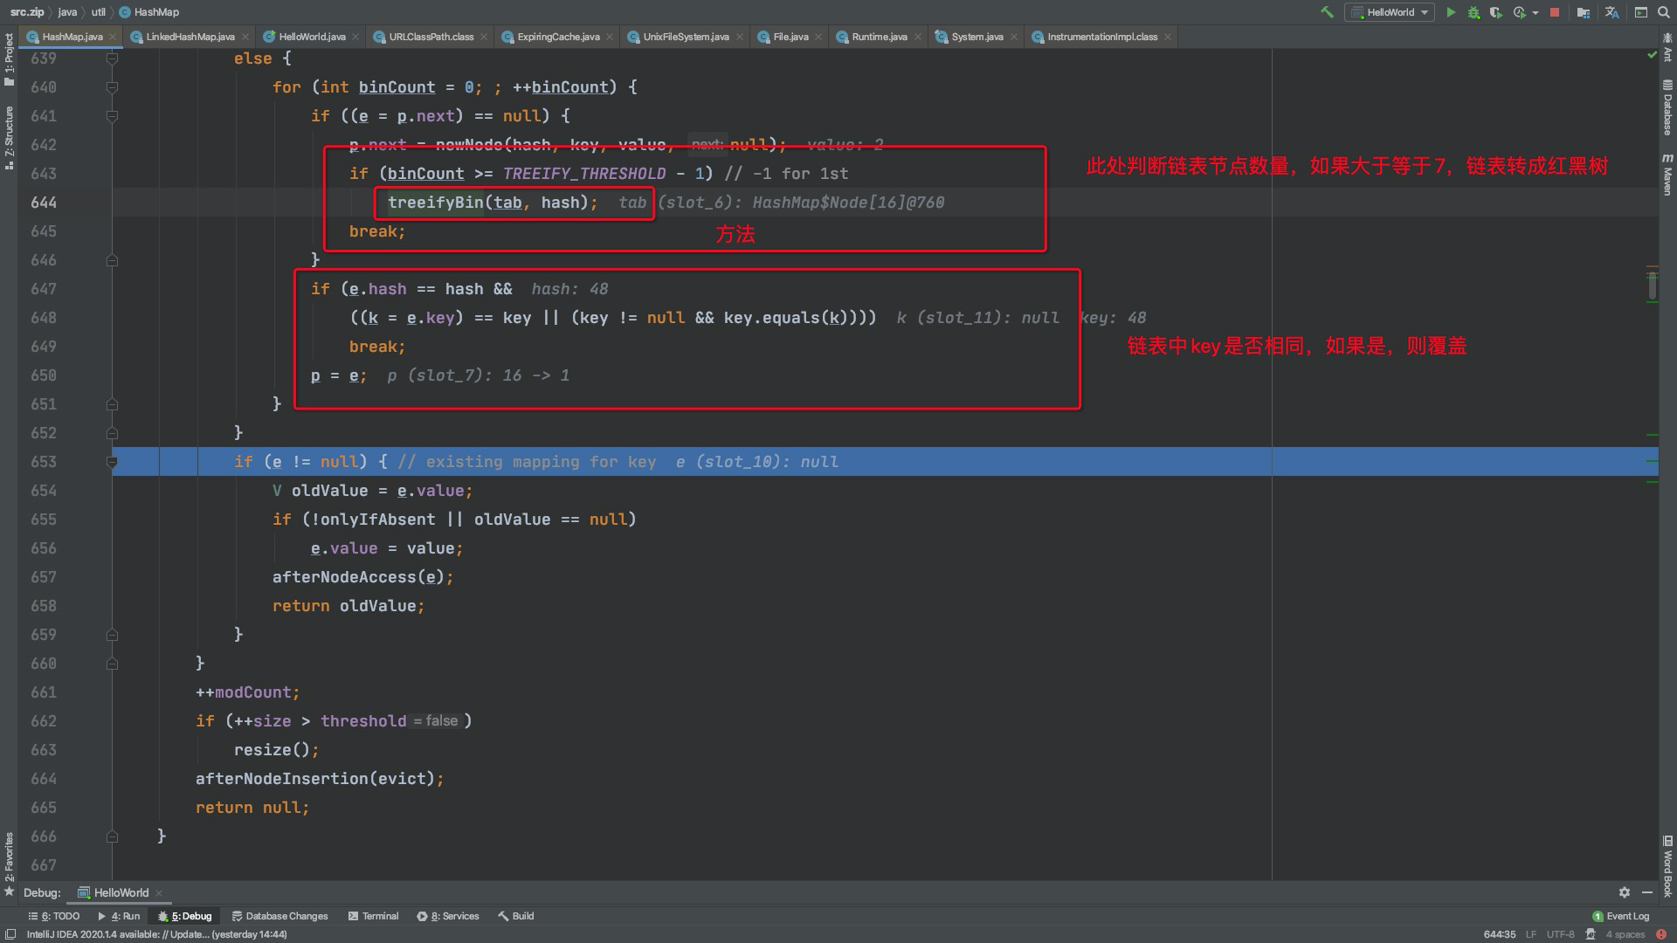The height and width of the screenshot is (943, 1677).
Task: Close the HelloWorld debug session tab
Action: click(158, 892)
